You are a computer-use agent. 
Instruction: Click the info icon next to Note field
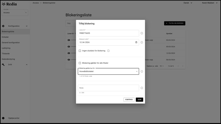[142, 88]
